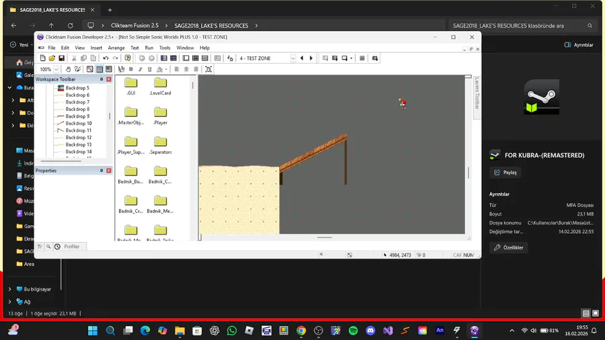Screen dimensions: 605x340
Task: Open the Yeni dropdown in Explorer
Action: point(22,45)
